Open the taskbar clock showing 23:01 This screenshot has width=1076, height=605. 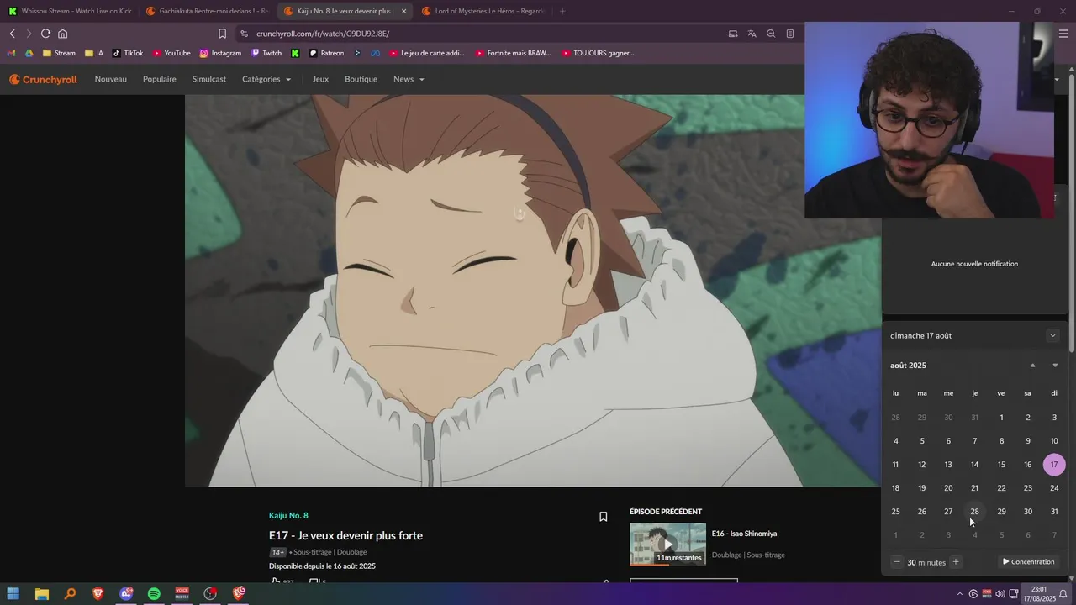[x=1038, y=594]
